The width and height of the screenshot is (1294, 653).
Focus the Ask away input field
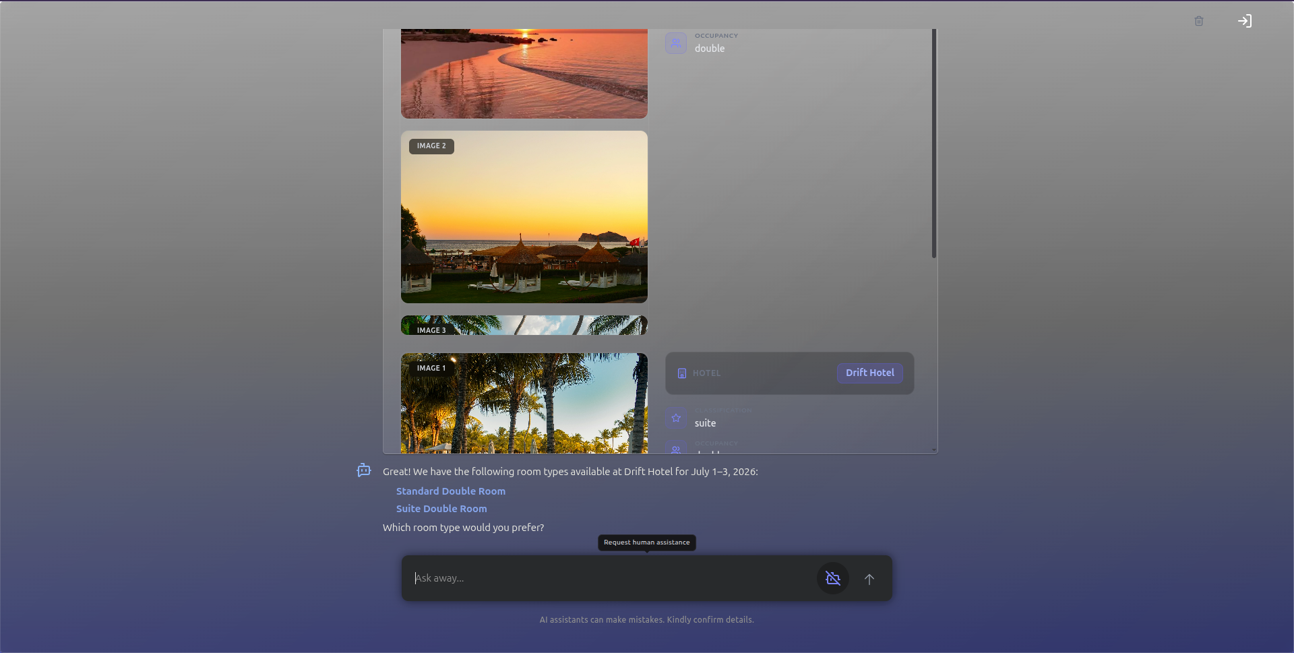pyautogui.click(x=610, y=578)
